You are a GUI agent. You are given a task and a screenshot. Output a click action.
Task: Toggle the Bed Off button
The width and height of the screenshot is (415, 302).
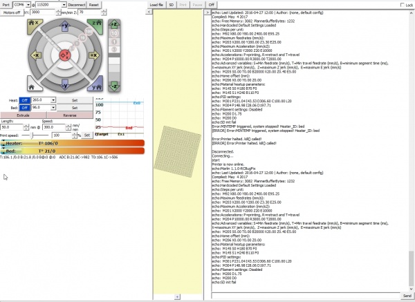pyautogui.click(x=24, y=108)
